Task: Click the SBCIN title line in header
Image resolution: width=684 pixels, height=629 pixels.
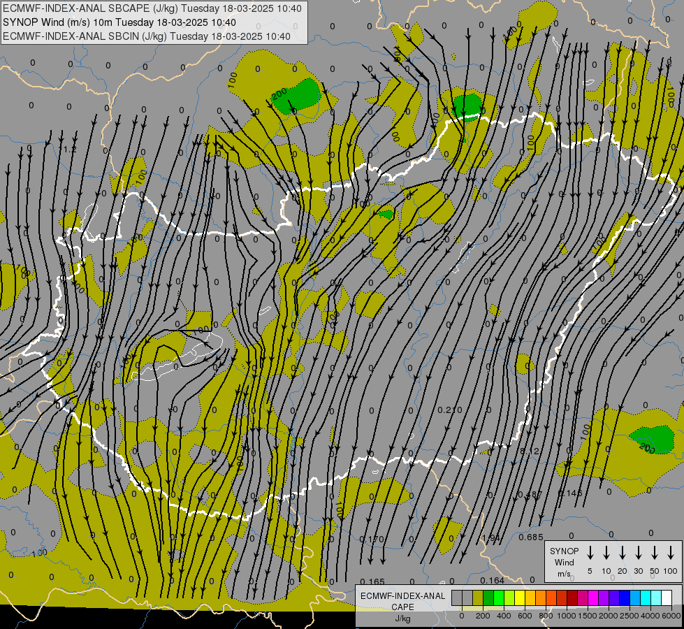Action: [147, 36]
